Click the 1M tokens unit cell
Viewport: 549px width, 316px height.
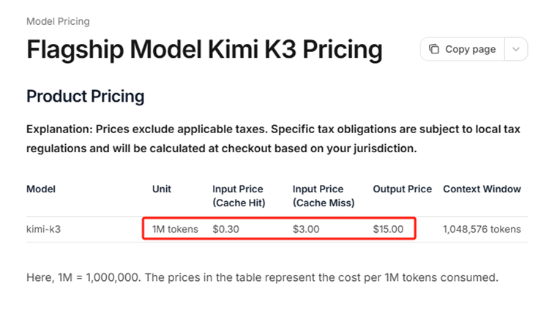click(175, 229)
